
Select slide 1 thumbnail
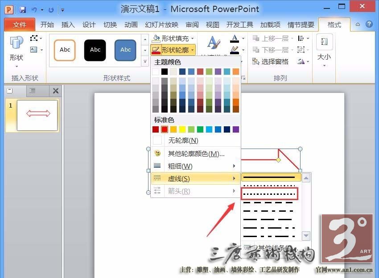coord(37,115)
